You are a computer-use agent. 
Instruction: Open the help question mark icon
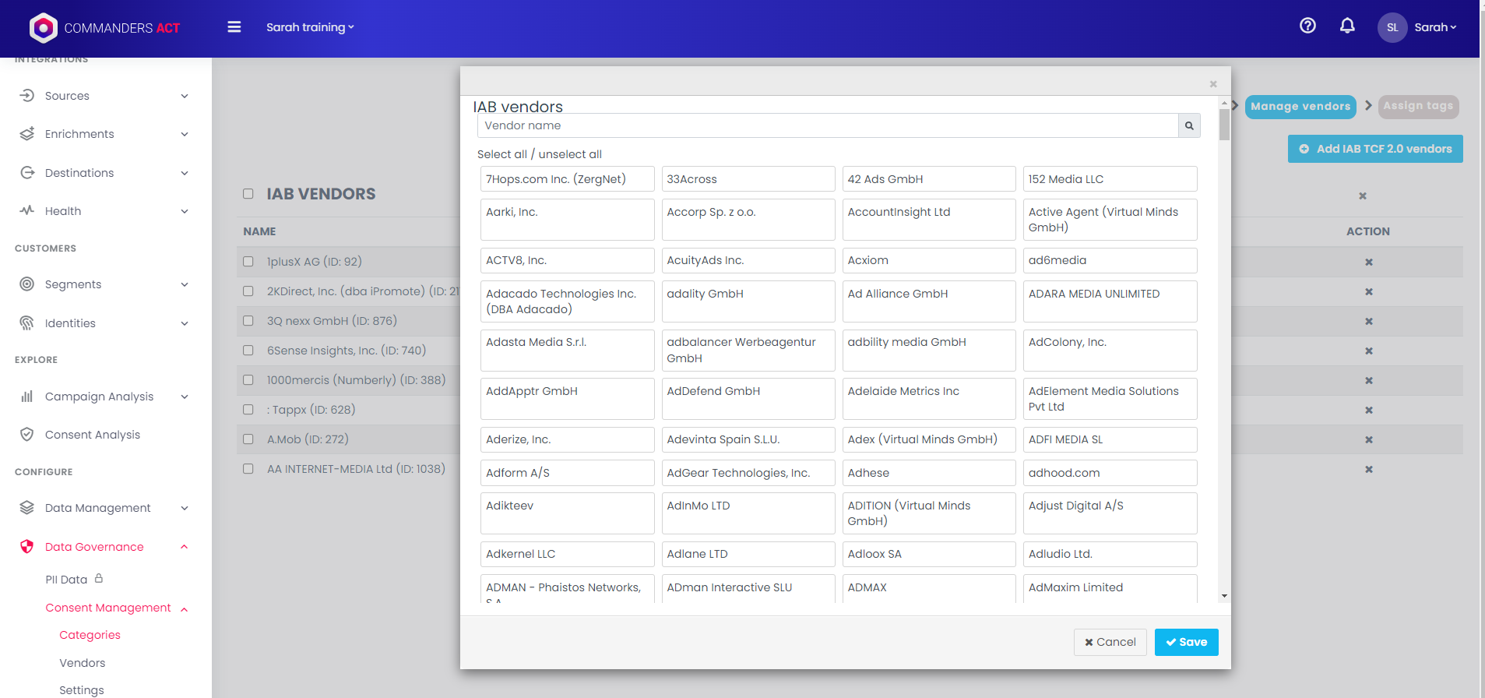point(1307,26)
